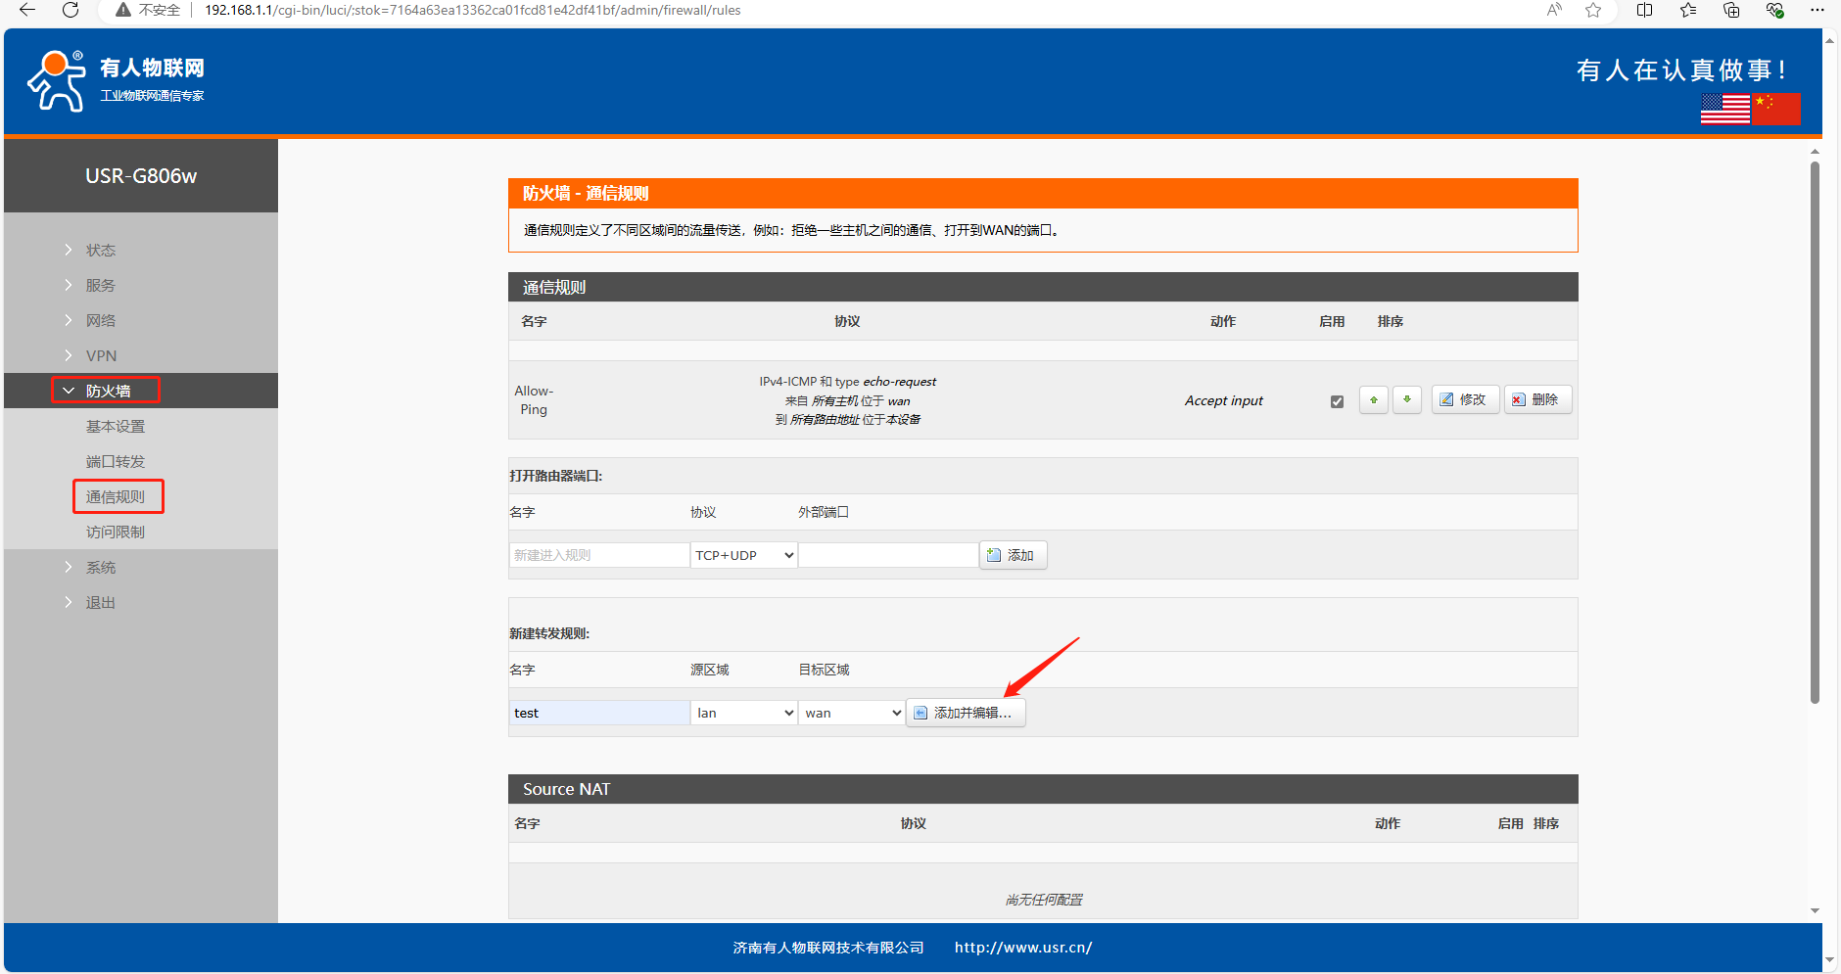Open the 端口转发 submenu item
The width and height of the screenshot is (1841, 974).
(116, 462)
